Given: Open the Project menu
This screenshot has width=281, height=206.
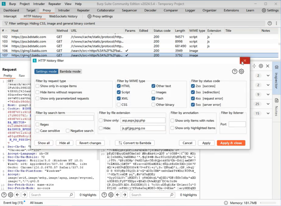Looking at the screenshot, I should click(x=25, y=4).
